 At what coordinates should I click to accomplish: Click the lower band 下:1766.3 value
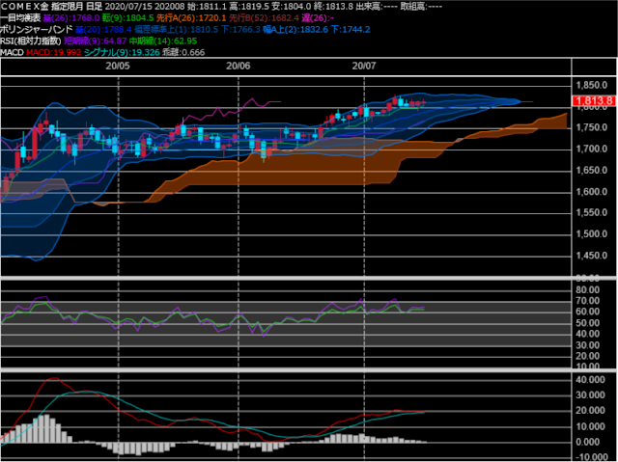pyautogui.click(x=240, y=29)
